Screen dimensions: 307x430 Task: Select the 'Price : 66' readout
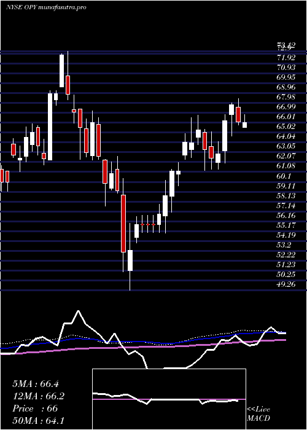[35, 408]
